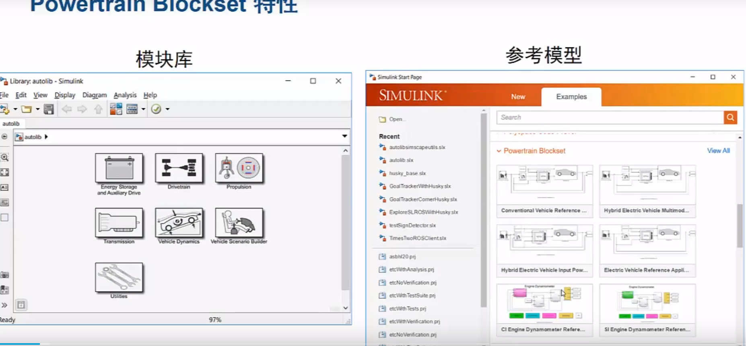The image size is (746, 346).
Task: Click Open... in Start Page sidebar
Action: 393,119
